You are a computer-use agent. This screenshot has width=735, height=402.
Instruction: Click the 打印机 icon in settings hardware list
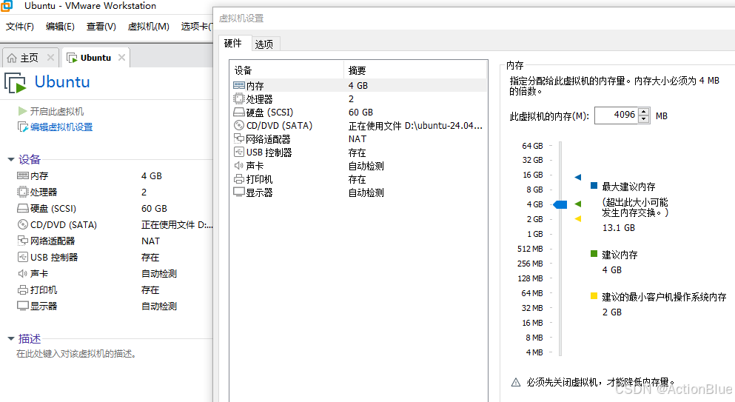[x=239, y=179]
